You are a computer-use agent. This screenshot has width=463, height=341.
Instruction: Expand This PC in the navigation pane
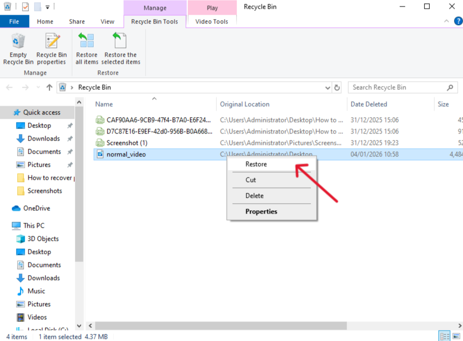tap(8, 226)
